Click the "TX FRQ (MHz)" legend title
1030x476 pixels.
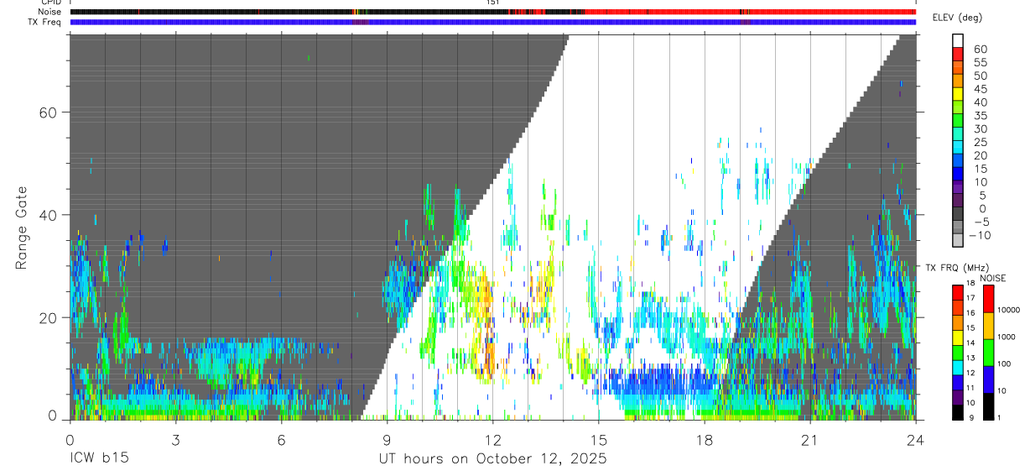pos(957,267)
